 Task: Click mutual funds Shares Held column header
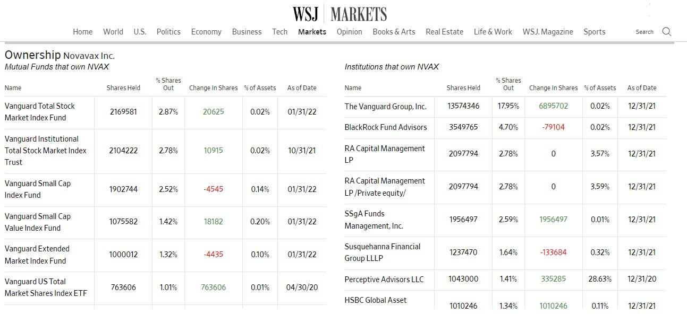[123, 88]
